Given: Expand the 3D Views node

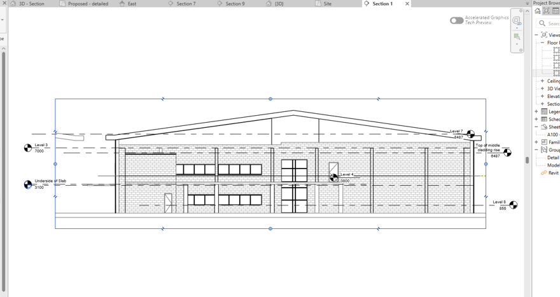Looking at the screenshot, I should (542, 88).
